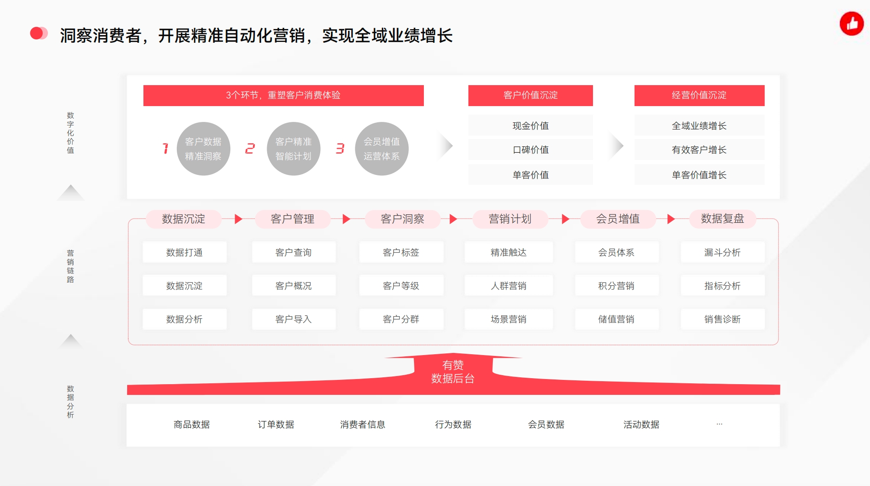Click the 销售诊断 item
The image size is (870, 486).
(x=723, y=319)
